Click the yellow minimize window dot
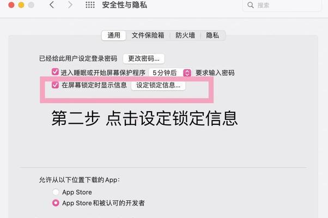This screenshot has width=328, height=218. pyautogui.click(x=21, y=5)
